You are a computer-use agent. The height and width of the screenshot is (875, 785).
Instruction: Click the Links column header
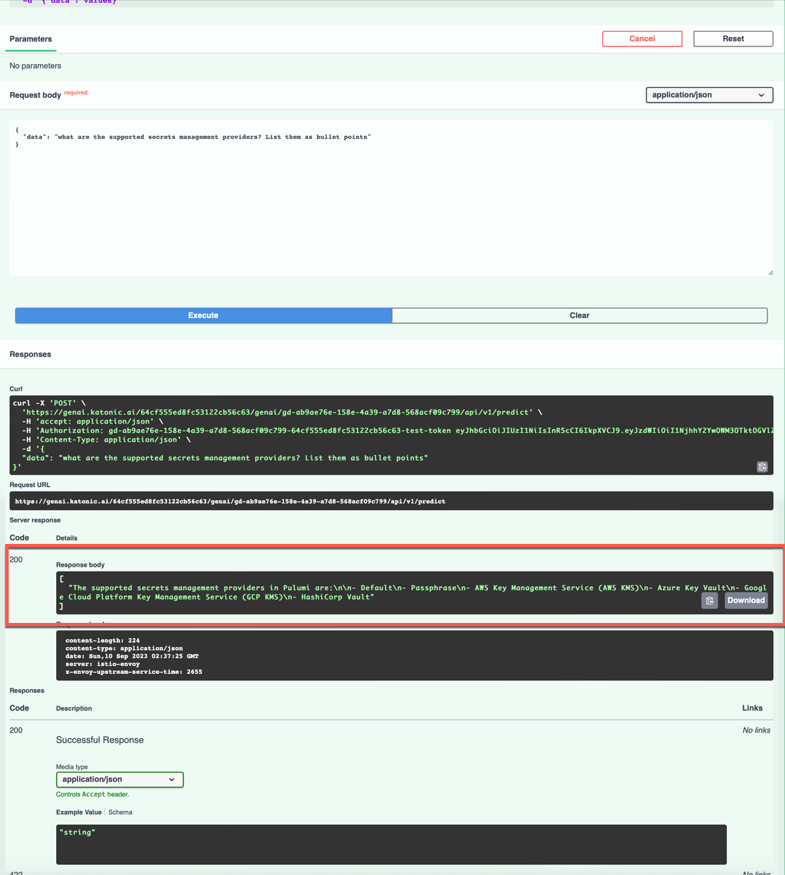[752, 708]
